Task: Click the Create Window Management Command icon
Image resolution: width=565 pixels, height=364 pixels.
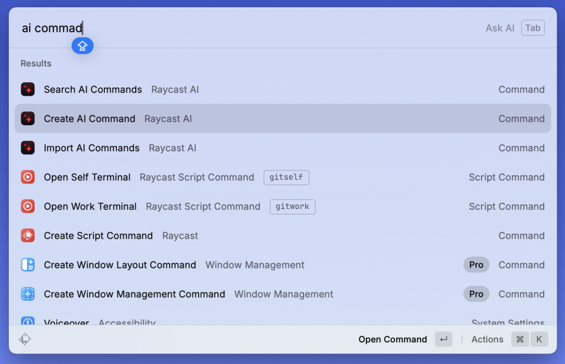Action: coord(28,294)
